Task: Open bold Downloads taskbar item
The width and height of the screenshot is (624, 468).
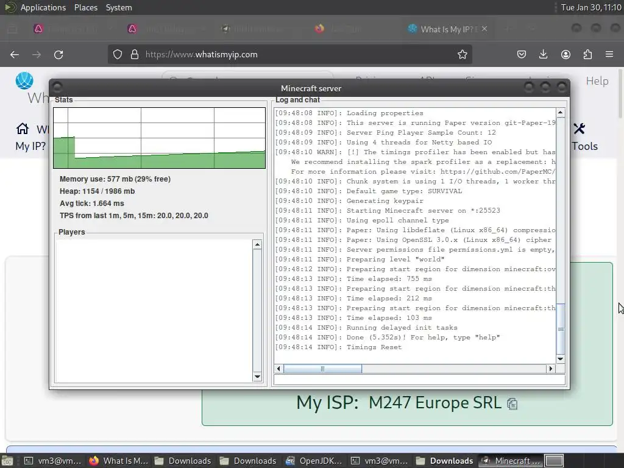Action: point(445,461)
